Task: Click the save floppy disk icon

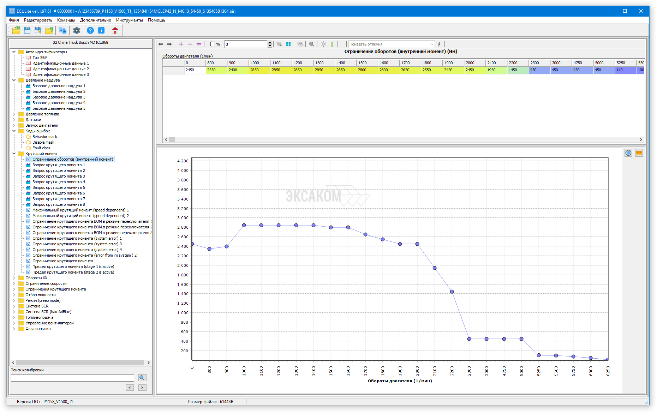Action: (x=27, y=30)
